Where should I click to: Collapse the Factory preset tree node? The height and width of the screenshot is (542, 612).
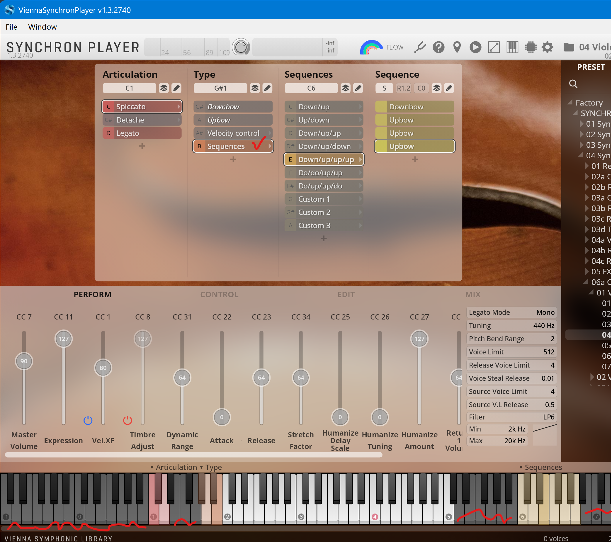click(570, 102)
